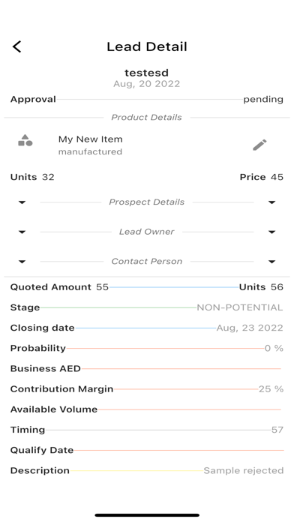Tap the Product Details section header
This screenshot has width=294, height=522.
[x=146, y=117]
